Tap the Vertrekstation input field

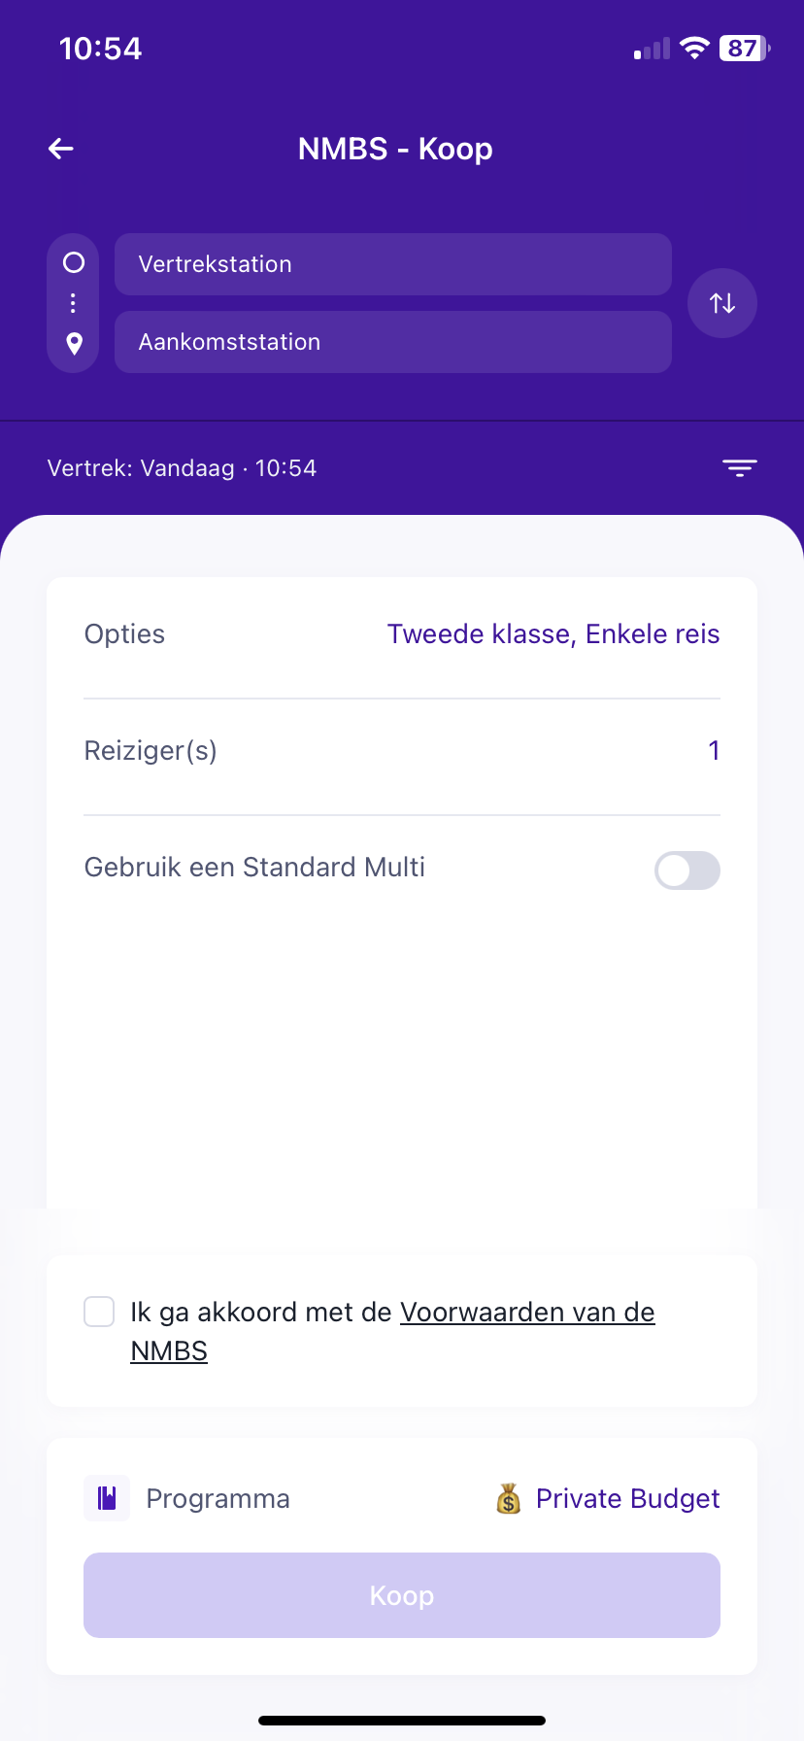[x=392, y=264]
